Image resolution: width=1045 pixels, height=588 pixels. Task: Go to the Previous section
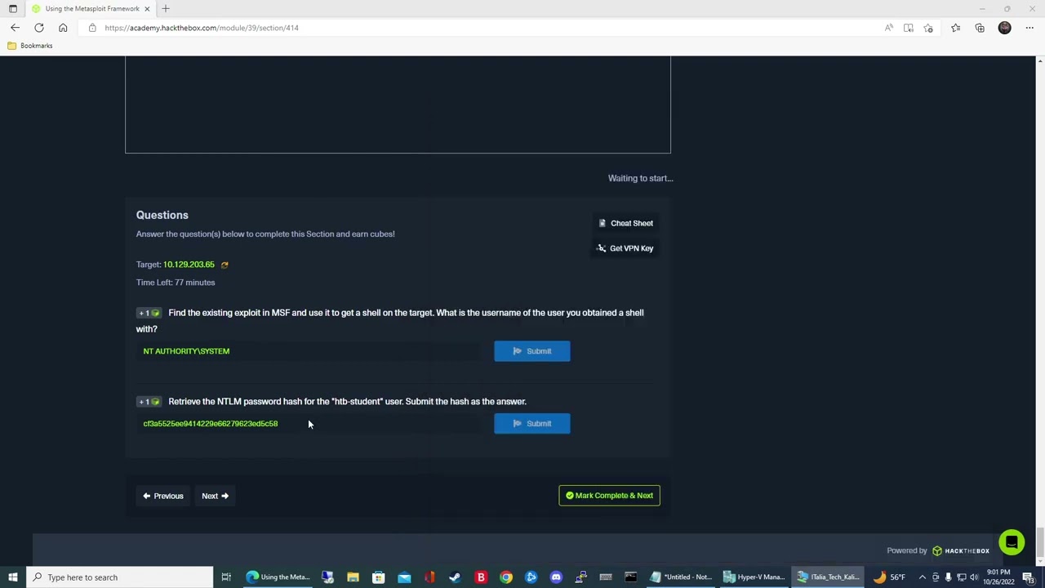pos(163,496)
